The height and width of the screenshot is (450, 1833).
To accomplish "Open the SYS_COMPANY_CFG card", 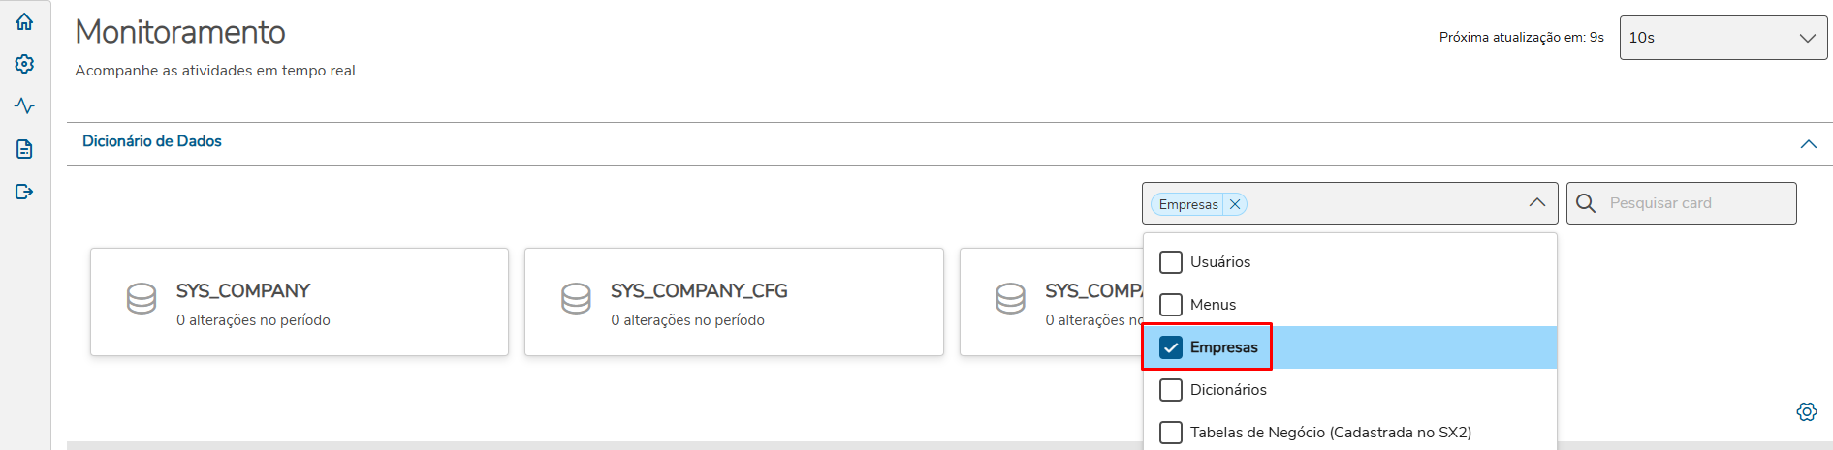I will pos(733,302).
